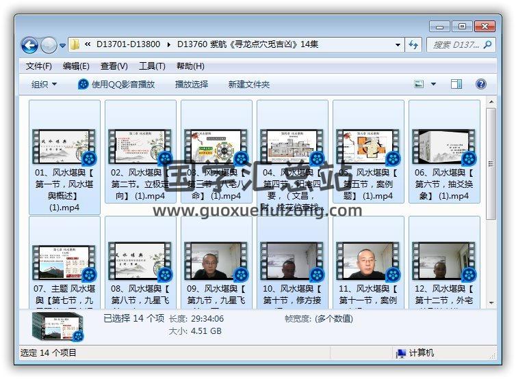Image resolution: width=516 pixels, height=379 pixels.
Task: Open the 工具(T) menu
Action: pyautogui.click(x=152, y=66)
